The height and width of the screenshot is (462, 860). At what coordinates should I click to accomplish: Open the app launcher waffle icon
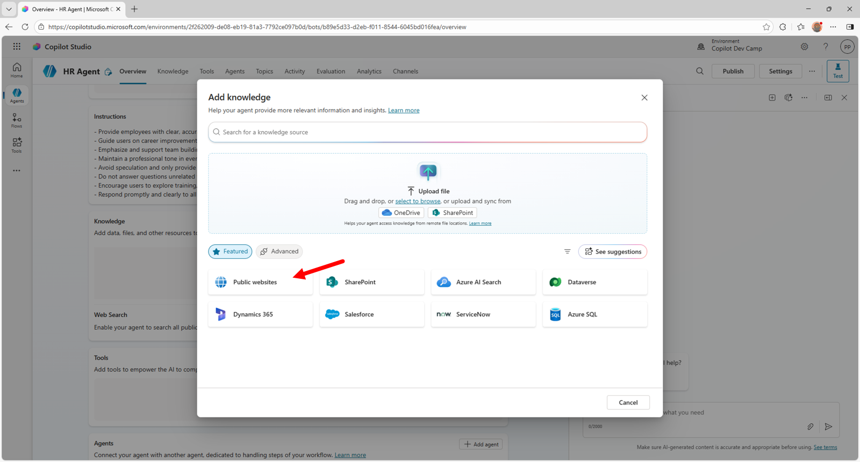[17, 47]
